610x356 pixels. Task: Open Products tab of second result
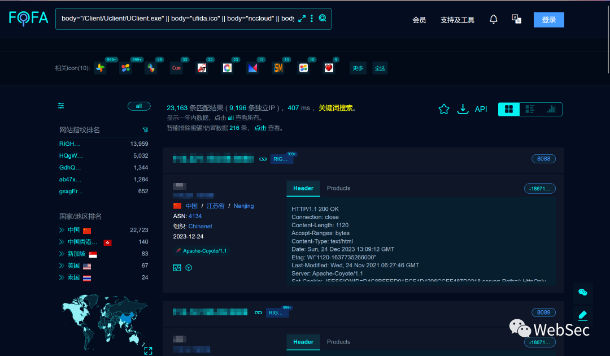pos(338,342)
